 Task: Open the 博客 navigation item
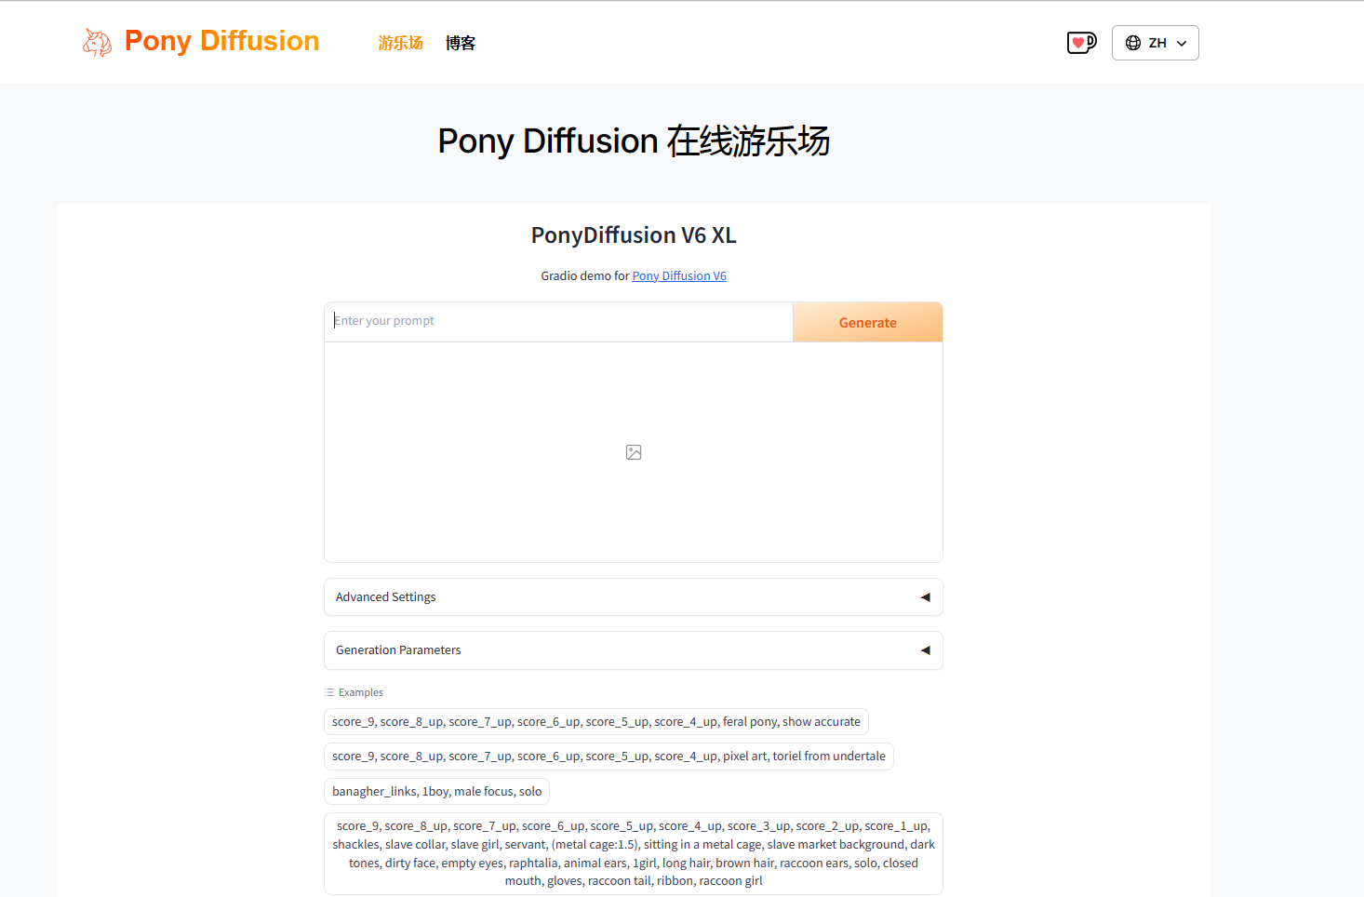pos(461,43)
